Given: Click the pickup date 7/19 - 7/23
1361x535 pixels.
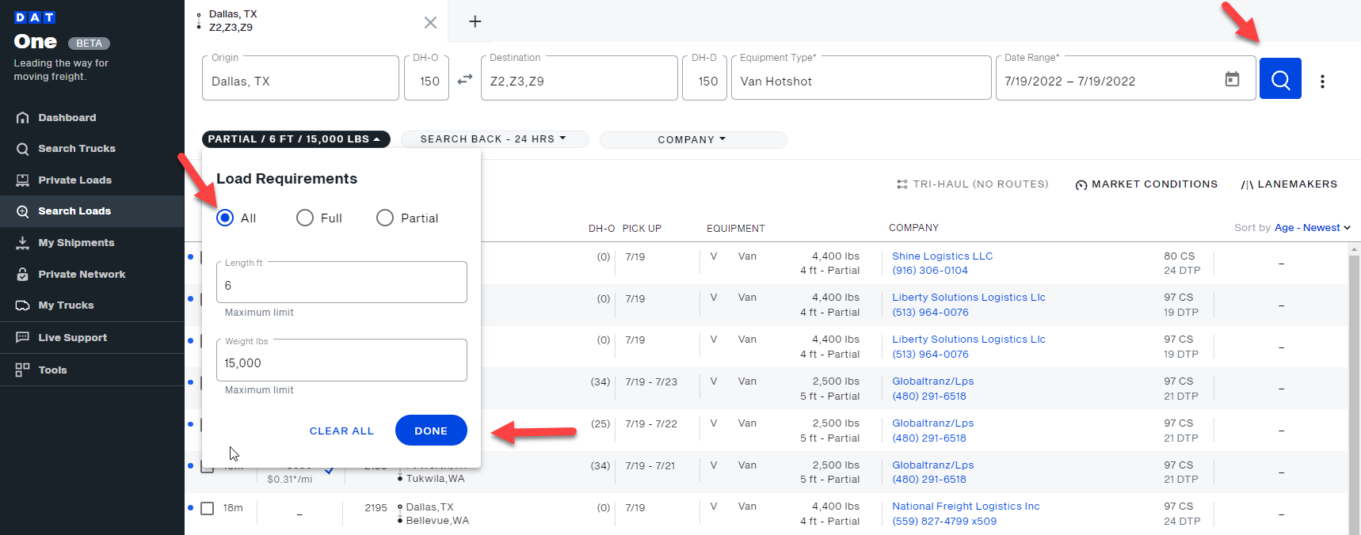Looking at the screenshot, I should 651,381.
